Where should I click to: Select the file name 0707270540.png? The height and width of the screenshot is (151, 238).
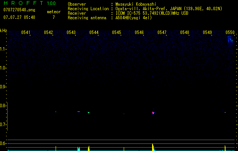pos(19,10)
